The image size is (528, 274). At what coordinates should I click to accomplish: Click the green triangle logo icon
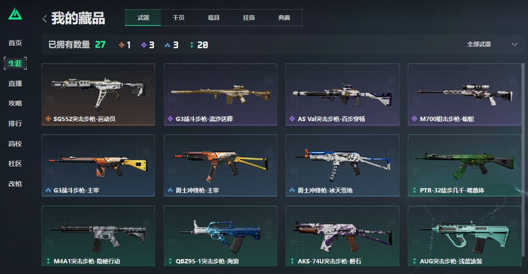[15, 14]
